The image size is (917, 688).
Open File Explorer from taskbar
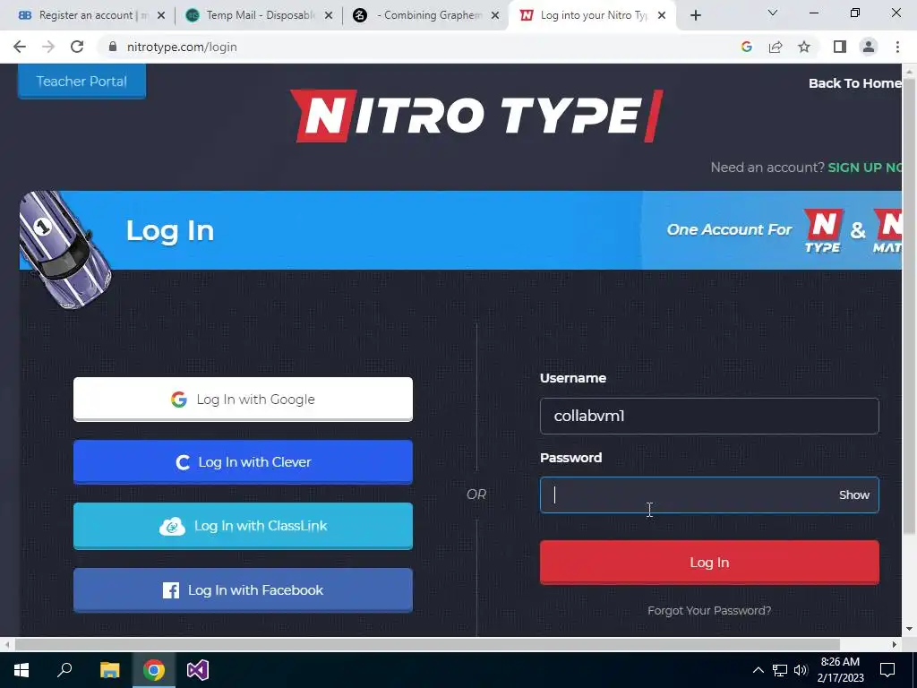pos(109,670)
